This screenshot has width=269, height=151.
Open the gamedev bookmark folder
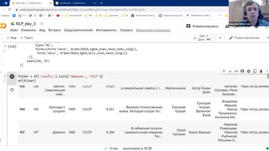(x=112, y=16)
